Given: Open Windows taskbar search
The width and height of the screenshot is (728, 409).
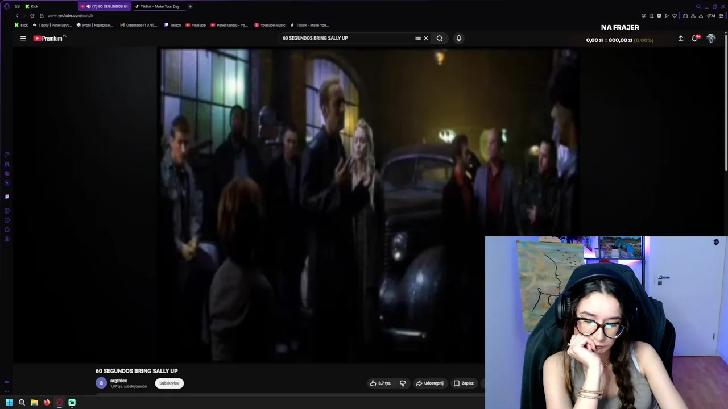Looking at the screenshot, I should pyautogui.click(x=22, y=403).
